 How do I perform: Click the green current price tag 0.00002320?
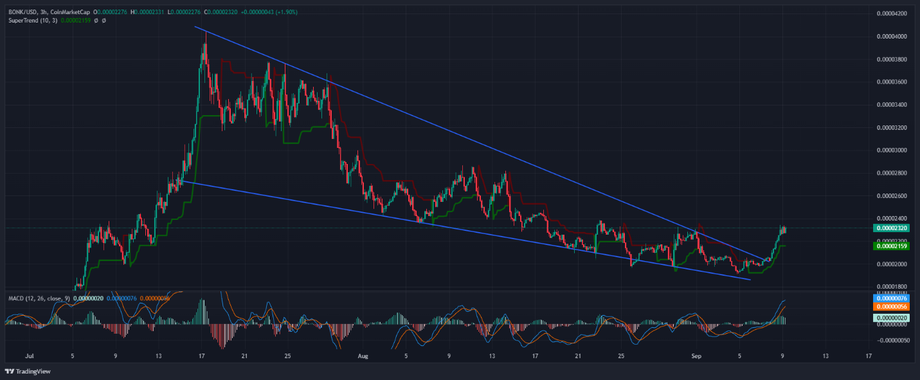(890, 228)
